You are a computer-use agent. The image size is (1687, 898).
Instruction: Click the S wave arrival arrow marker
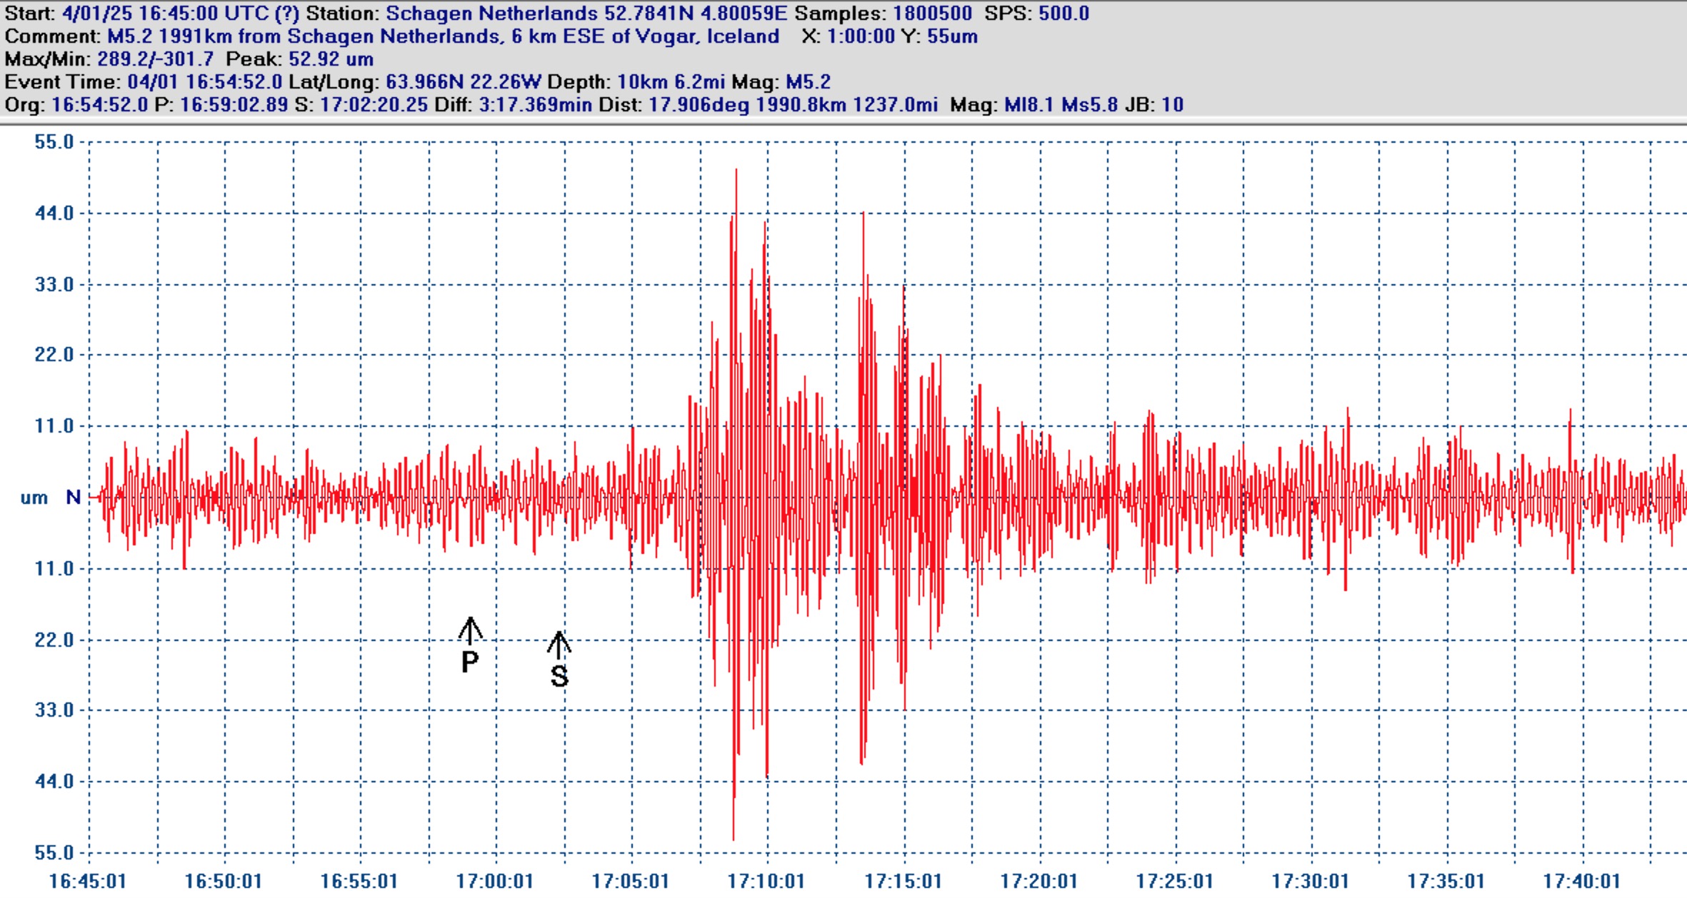559,645
